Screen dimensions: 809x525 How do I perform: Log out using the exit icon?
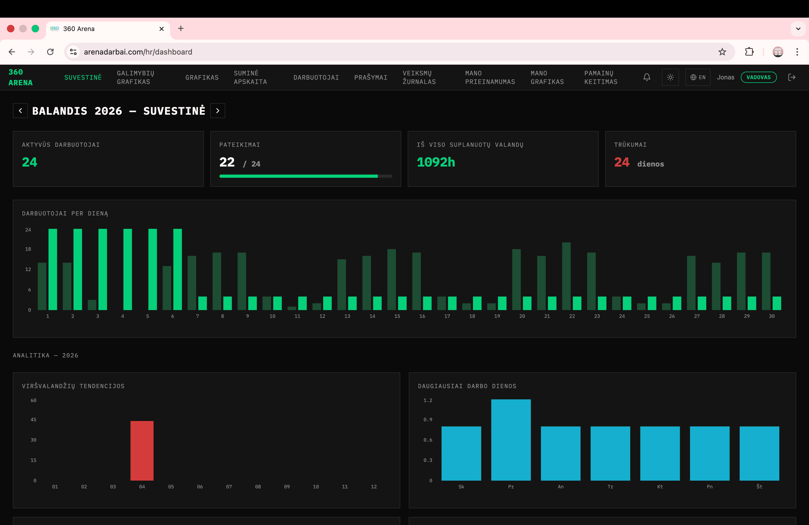coord(792,77)
